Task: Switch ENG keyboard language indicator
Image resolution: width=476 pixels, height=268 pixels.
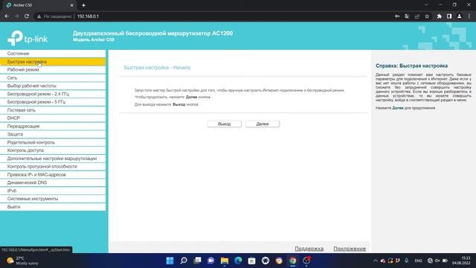Action: coord(418,261)
